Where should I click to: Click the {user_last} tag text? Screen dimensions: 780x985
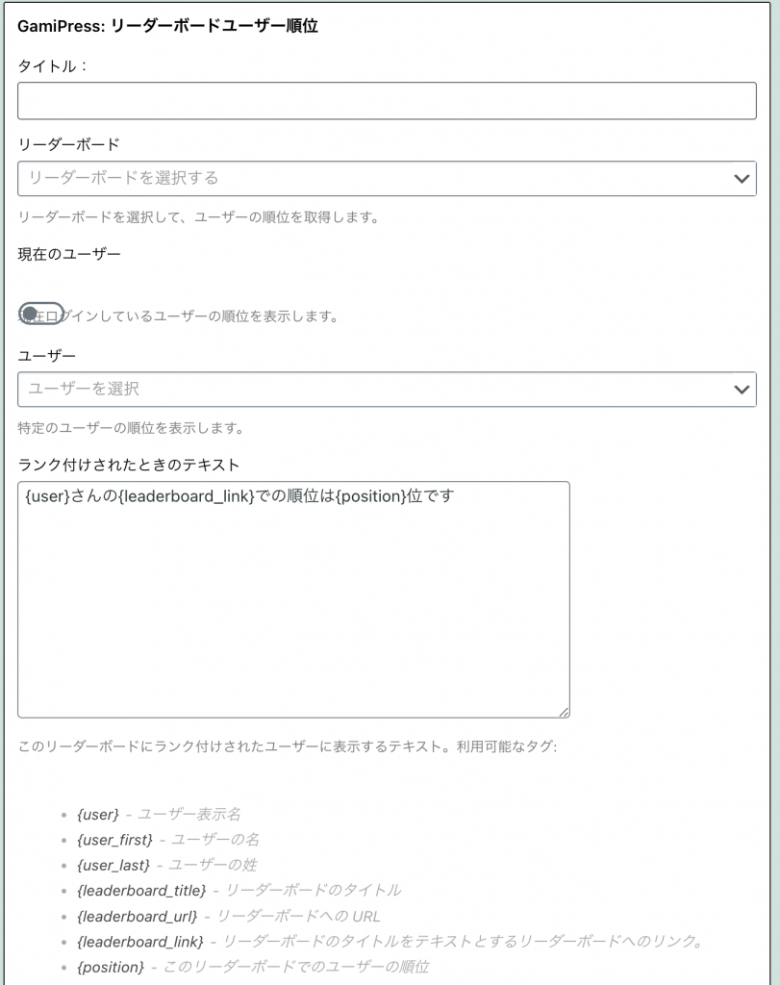pos(113,865)
